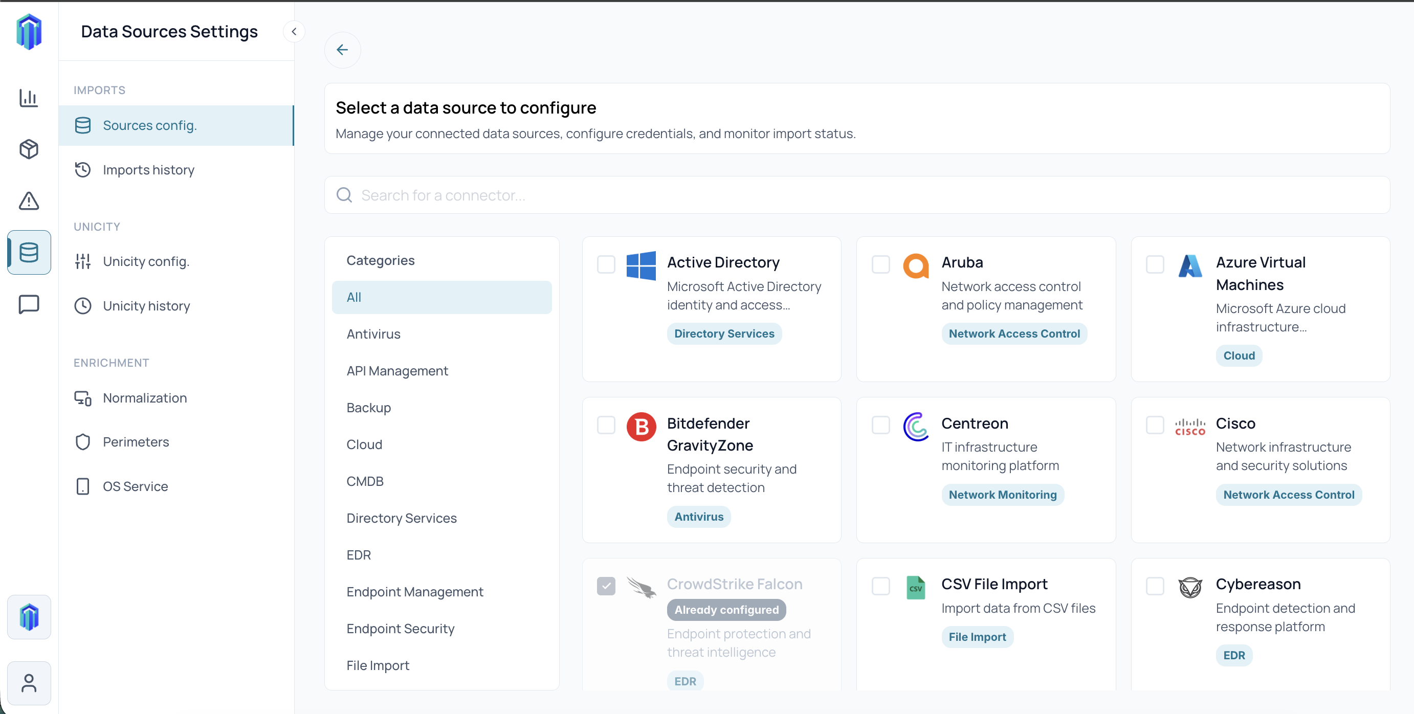Tick the CSV File Import checkbox
Image resolution: width=1414 pixels, height=714 pixels.
pos(880,586)
